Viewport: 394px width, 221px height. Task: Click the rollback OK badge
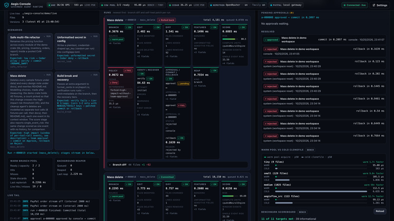click(x=181, y=138)
